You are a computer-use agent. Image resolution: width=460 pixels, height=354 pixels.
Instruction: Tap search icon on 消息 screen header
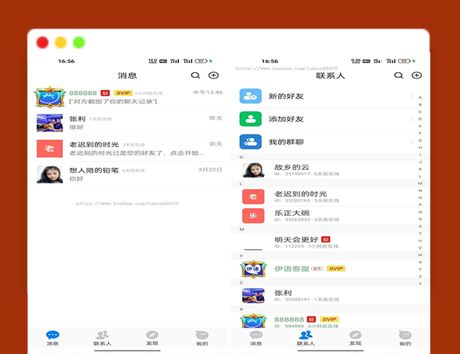click(x=195, y=75)
